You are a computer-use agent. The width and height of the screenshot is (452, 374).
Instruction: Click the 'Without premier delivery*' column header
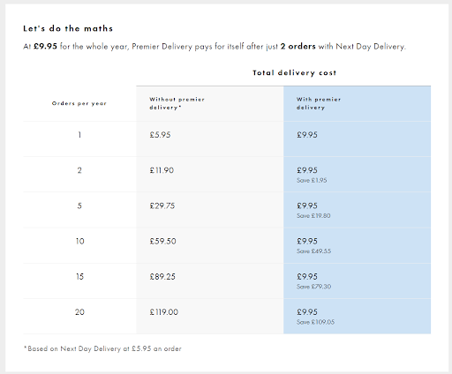pyautogui.click(x=177, y=103)
